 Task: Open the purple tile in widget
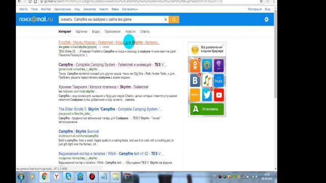(219, 66)
